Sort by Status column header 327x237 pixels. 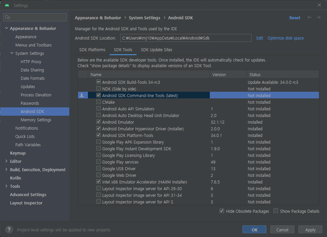tap(283, 74)
